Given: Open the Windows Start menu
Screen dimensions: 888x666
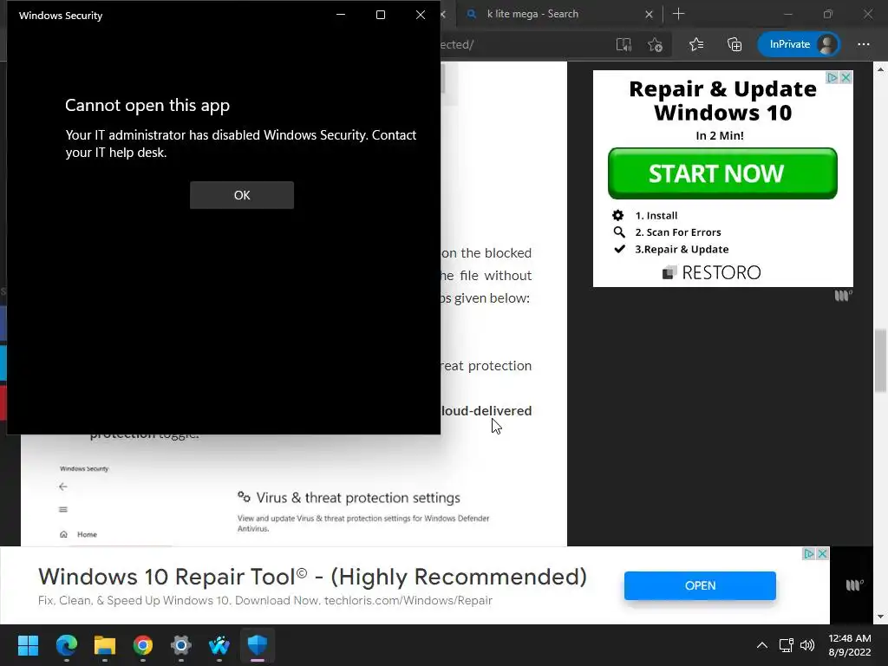Looking at the screenshot, I should 28,645.
